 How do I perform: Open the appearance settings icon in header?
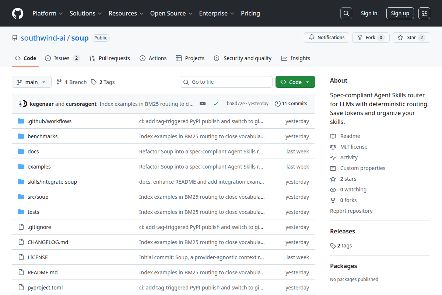424,13
